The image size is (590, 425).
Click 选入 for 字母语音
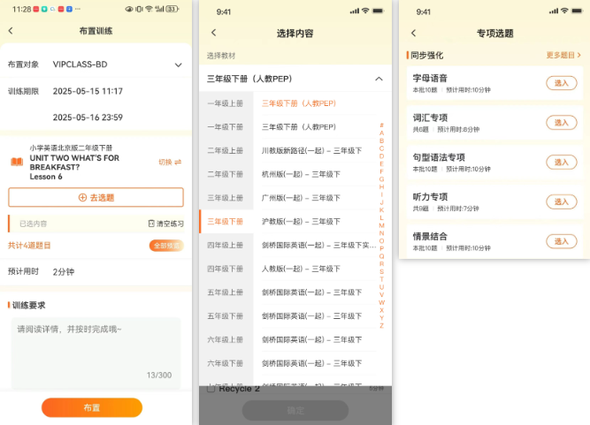coord(562,83)
